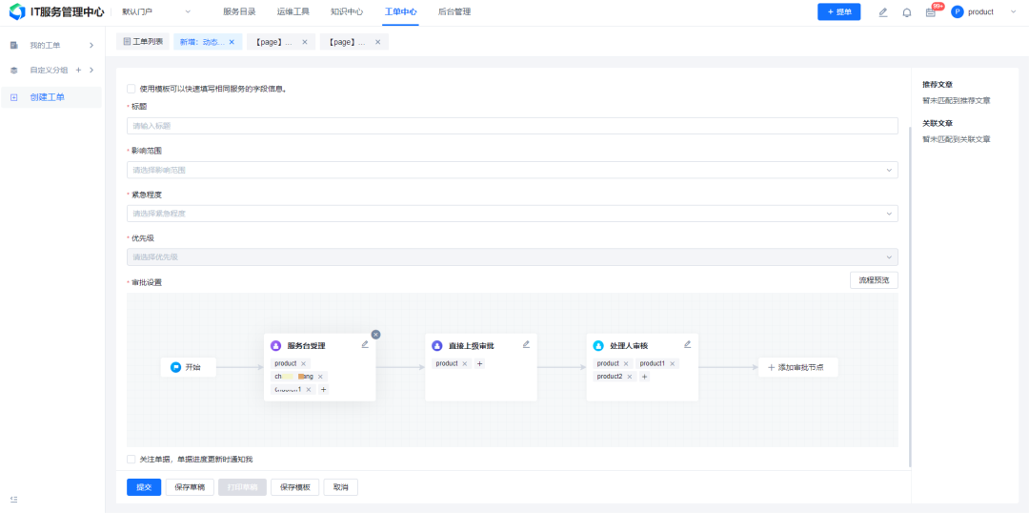
Task: Delete the 服务台受理 node with its round X
Action: [x=375, y=335]
